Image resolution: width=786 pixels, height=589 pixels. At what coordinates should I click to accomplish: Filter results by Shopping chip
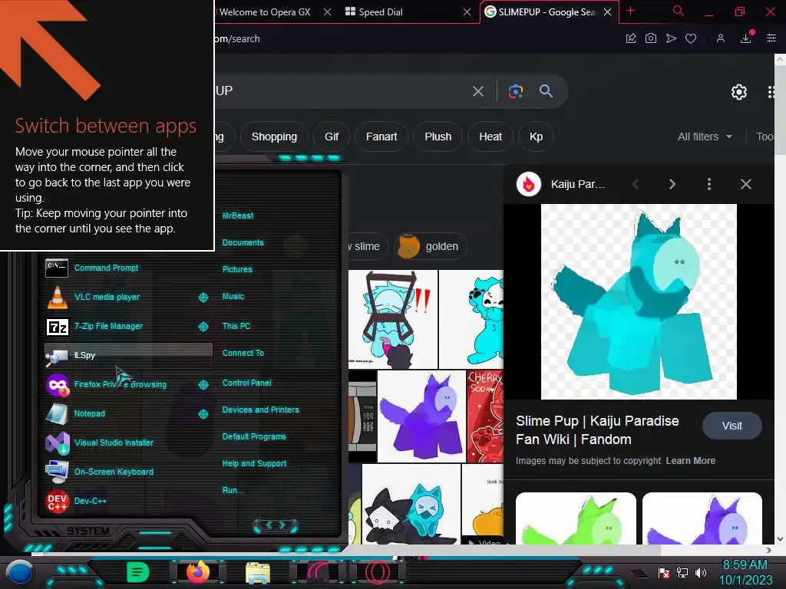coord(274,137)
